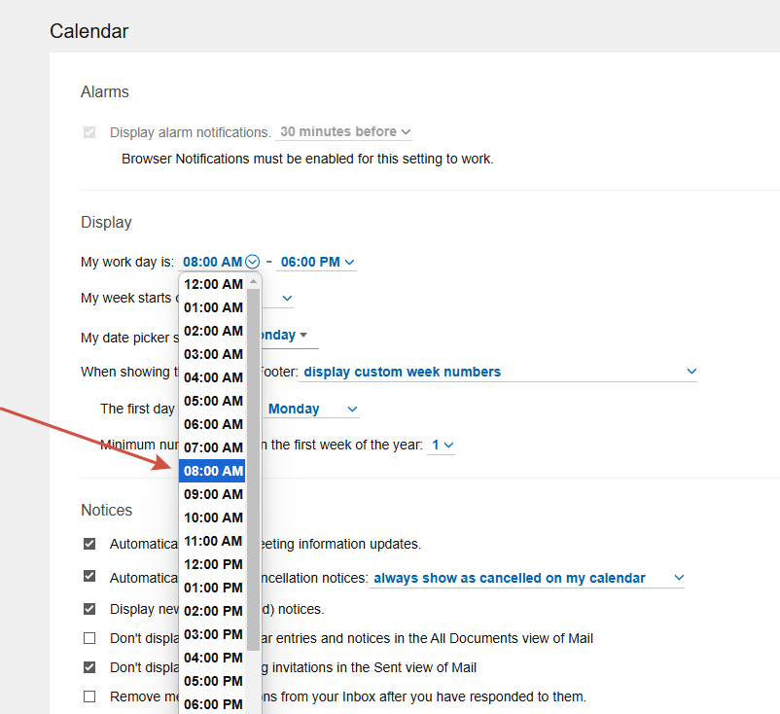Choose 07:00 AM as work day start
780x714 pixels.
(x=213, y=447)
